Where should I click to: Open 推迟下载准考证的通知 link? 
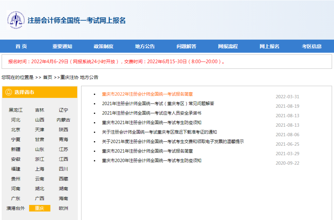(159, 132)
